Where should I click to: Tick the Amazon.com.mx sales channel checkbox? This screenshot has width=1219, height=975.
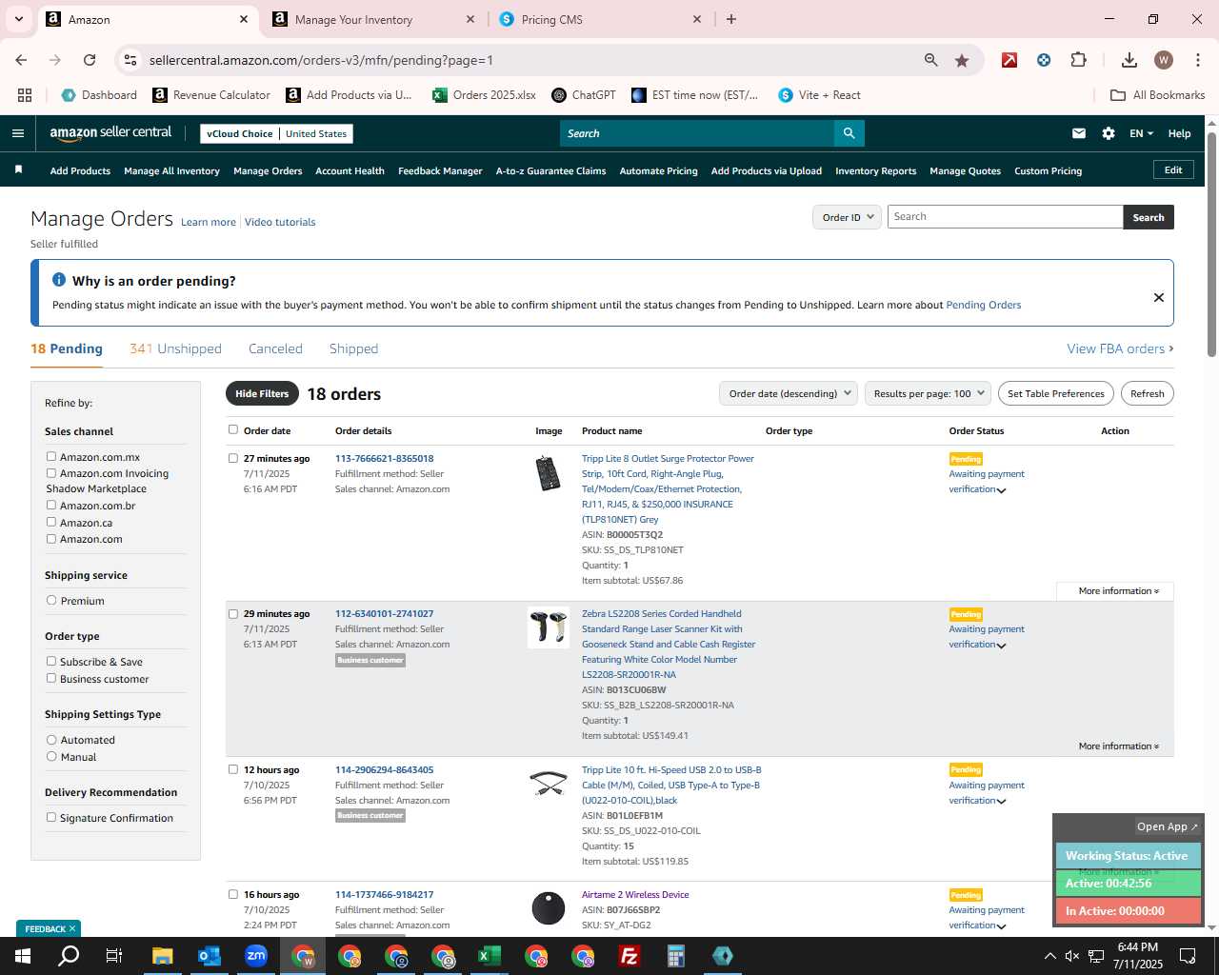pos(51,456)
